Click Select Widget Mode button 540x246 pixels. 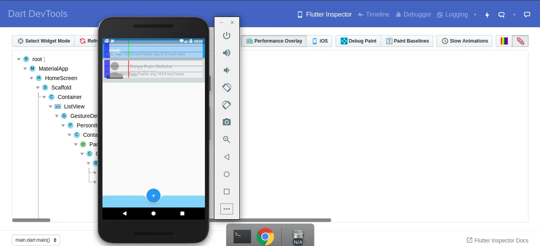(x=43, y=41)
